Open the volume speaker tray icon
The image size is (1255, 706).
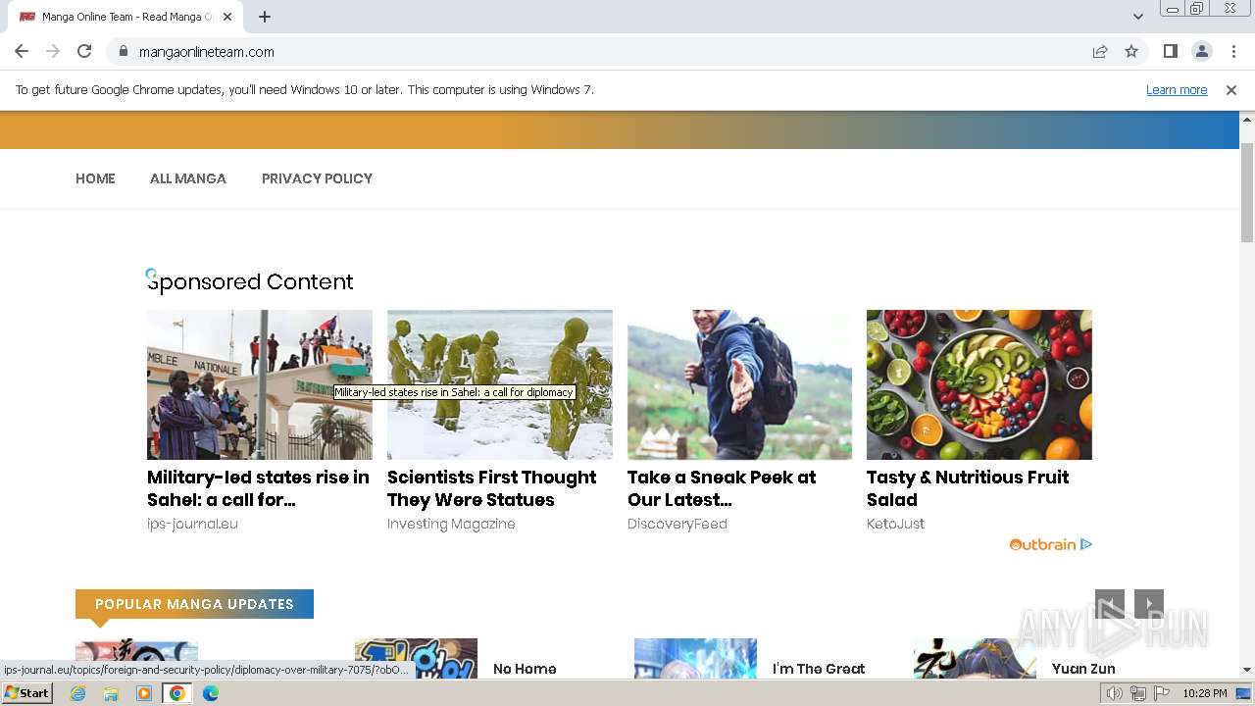[x=1115, y=693]
